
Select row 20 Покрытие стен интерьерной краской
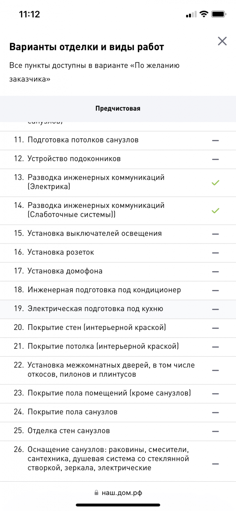118,328
